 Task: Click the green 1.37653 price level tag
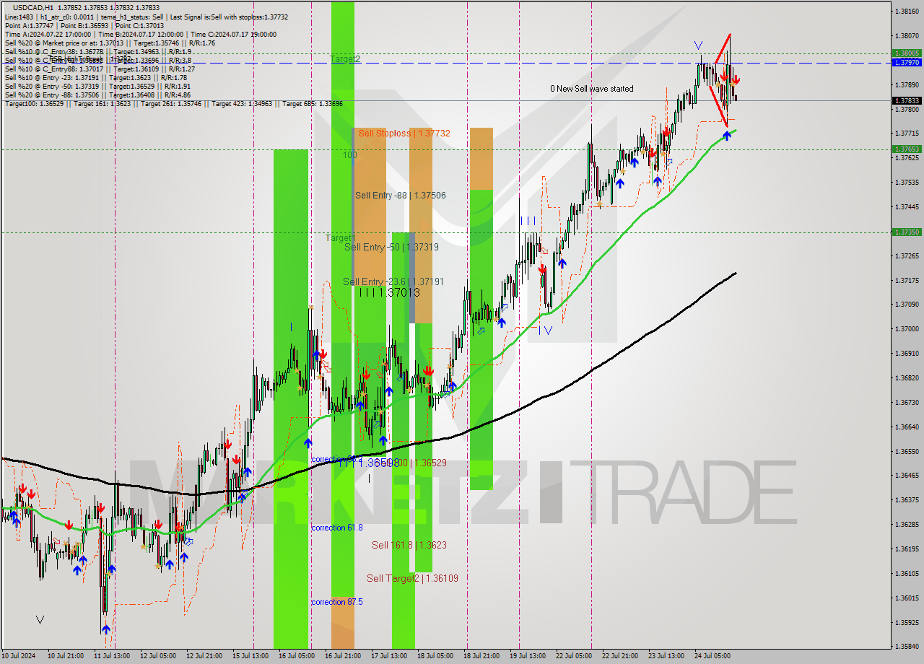coord(907,149)
